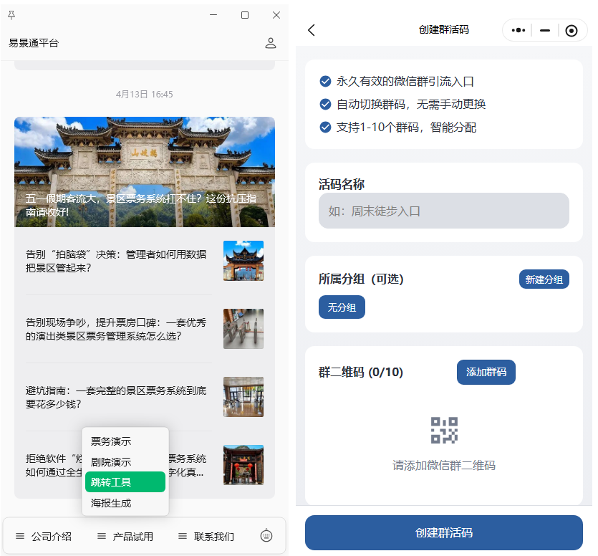Click the 添加群码 button
Viewport: 598px width, 556px height.
pos(486,372)
